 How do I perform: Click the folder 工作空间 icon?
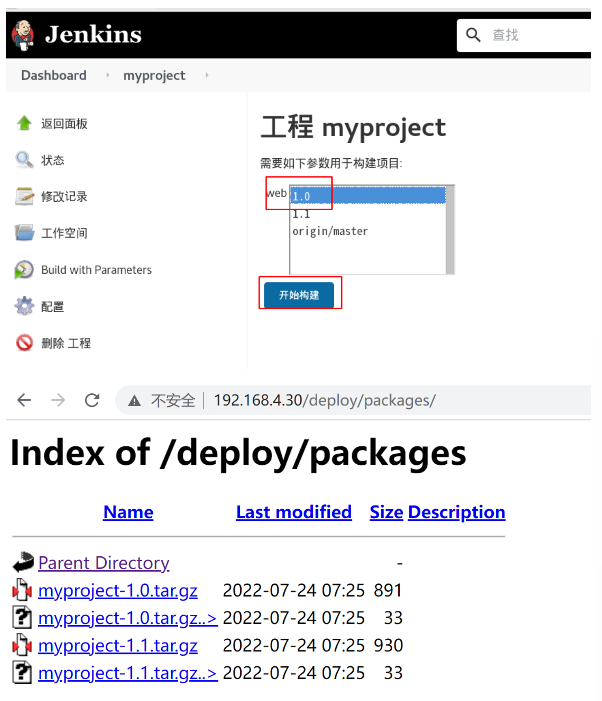pos(24,233)
